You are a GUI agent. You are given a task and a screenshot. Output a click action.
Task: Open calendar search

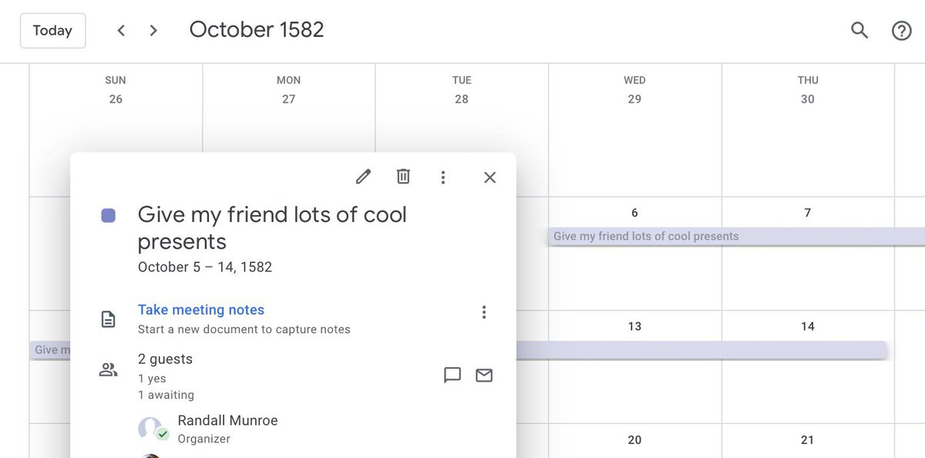click(x=859, y=31)
